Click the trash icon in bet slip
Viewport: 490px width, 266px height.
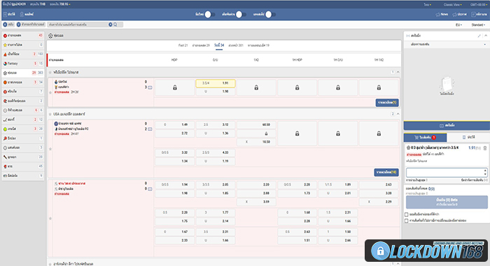[485, 148]
